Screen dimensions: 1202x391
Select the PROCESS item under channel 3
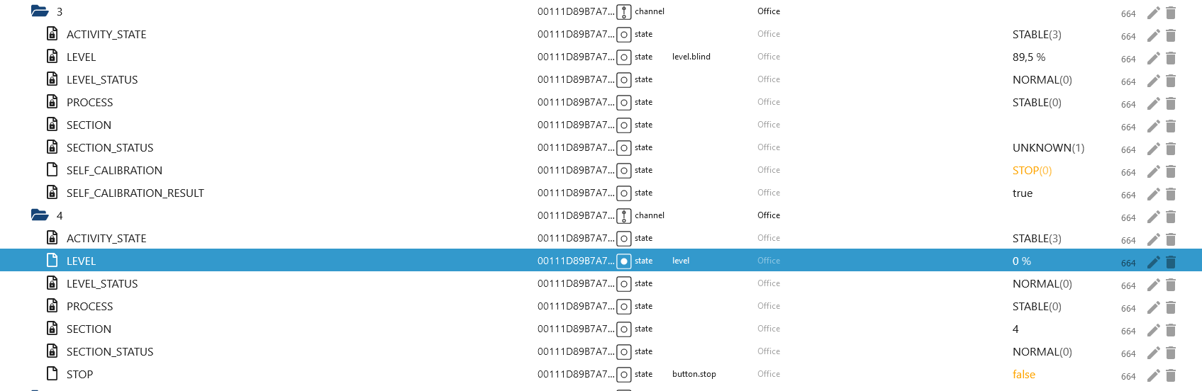tap(89, 102)
